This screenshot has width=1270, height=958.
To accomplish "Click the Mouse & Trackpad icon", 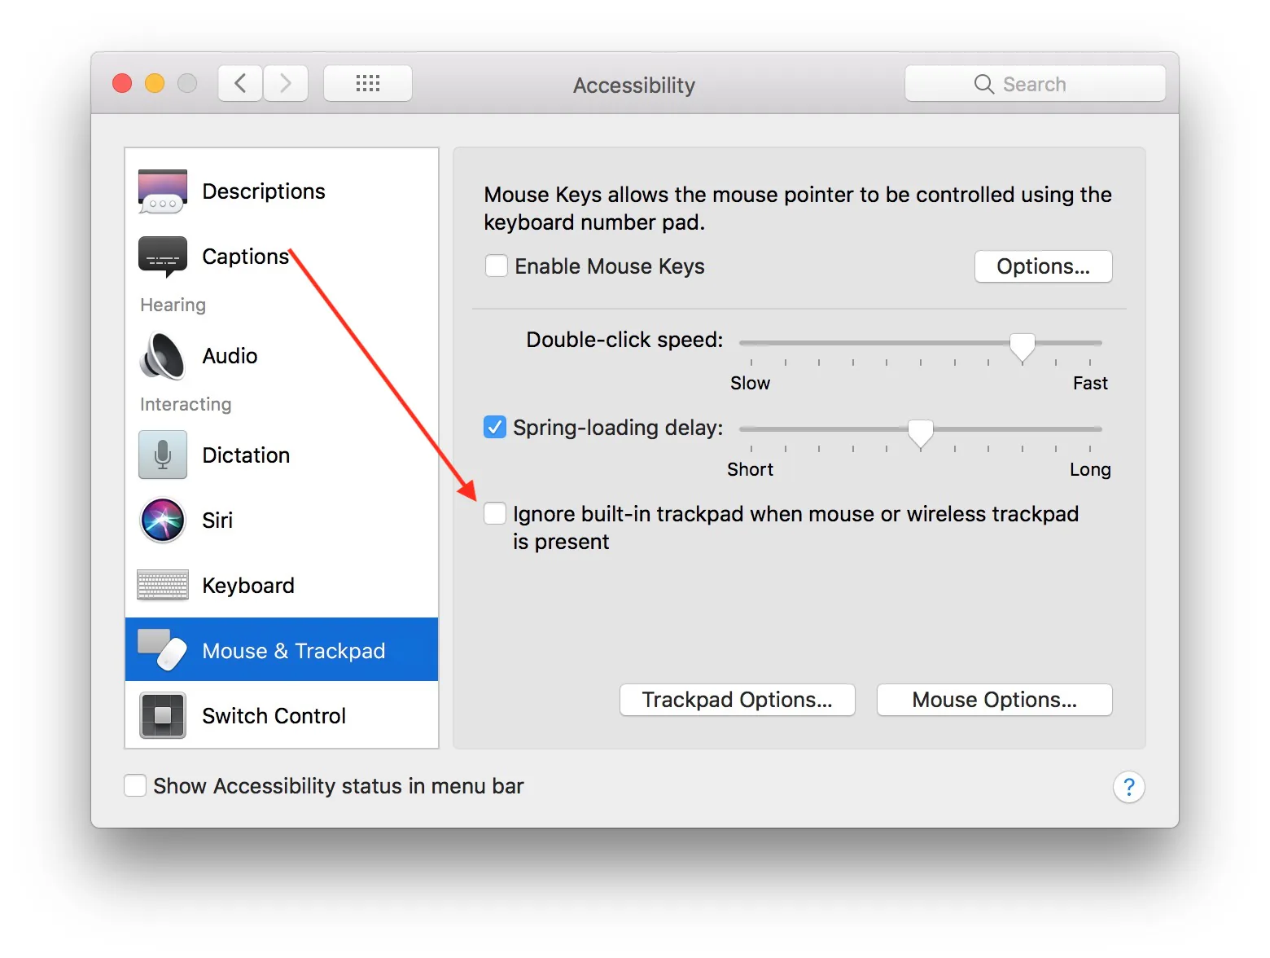I will point(163,649).
